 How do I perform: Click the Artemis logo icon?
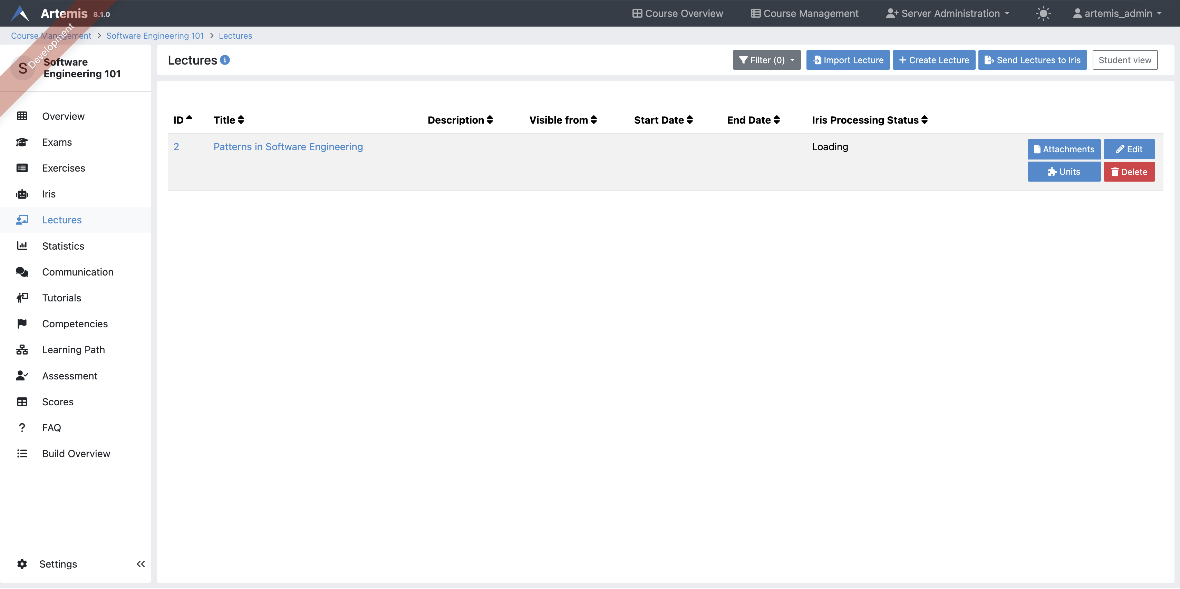20,13
